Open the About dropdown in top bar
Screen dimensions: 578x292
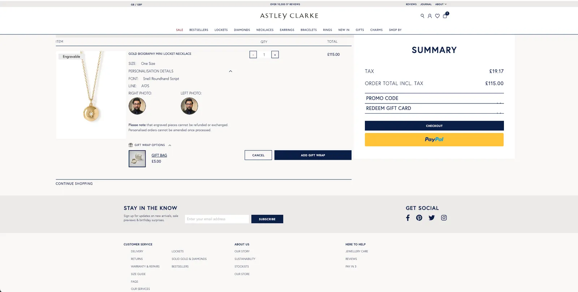[441, 4]
